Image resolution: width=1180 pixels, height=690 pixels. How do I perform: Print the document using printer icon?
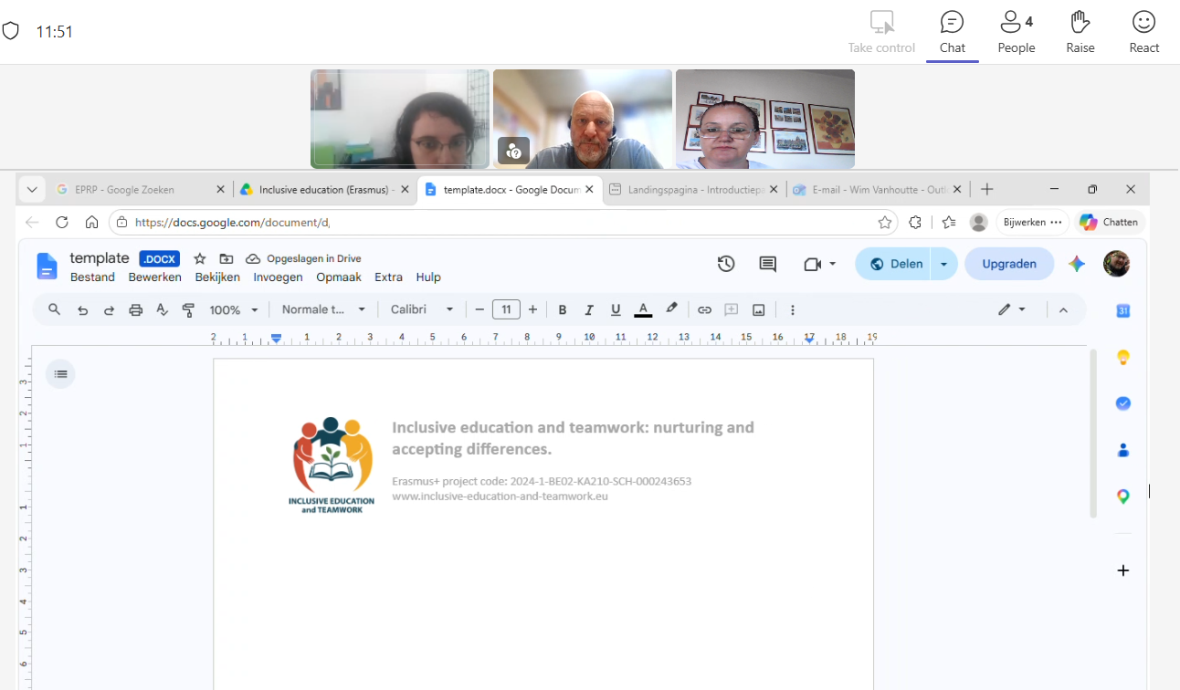(x=136, y=310)
